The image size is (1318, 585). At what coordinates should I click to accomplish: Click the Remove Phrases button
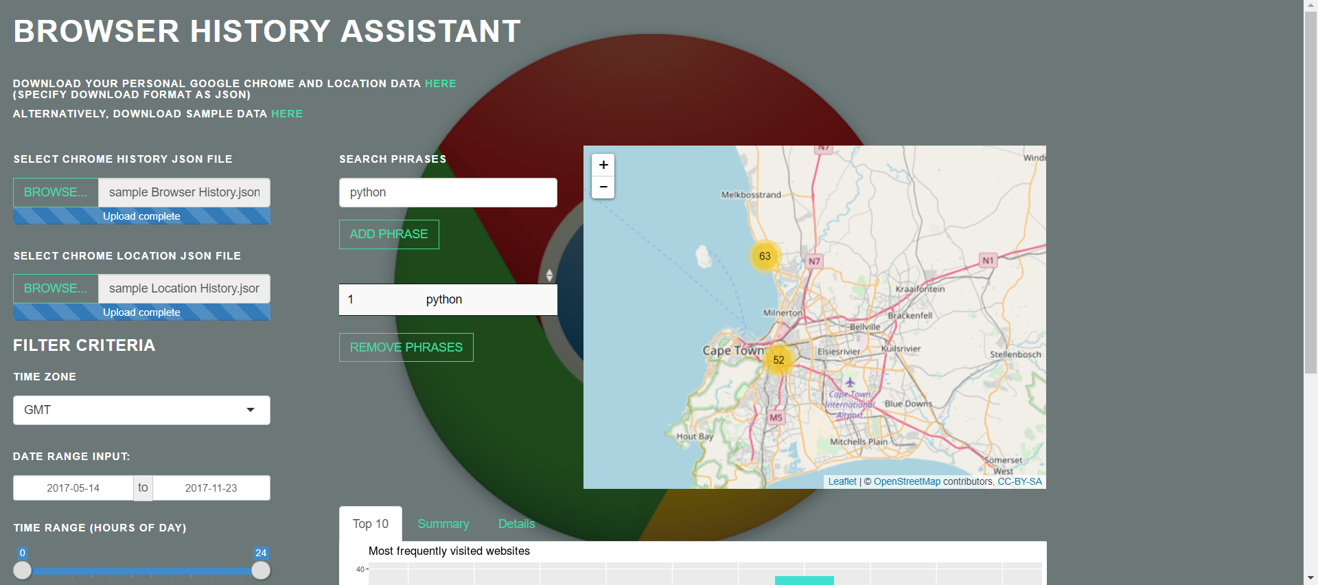(406, 347)
